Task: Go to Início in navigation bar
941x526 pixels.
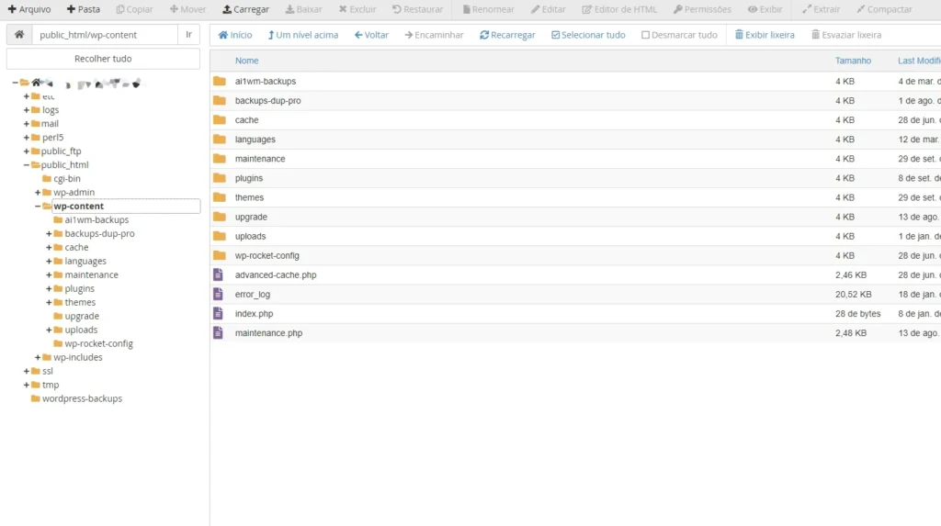Action: [x=235, y=35]
